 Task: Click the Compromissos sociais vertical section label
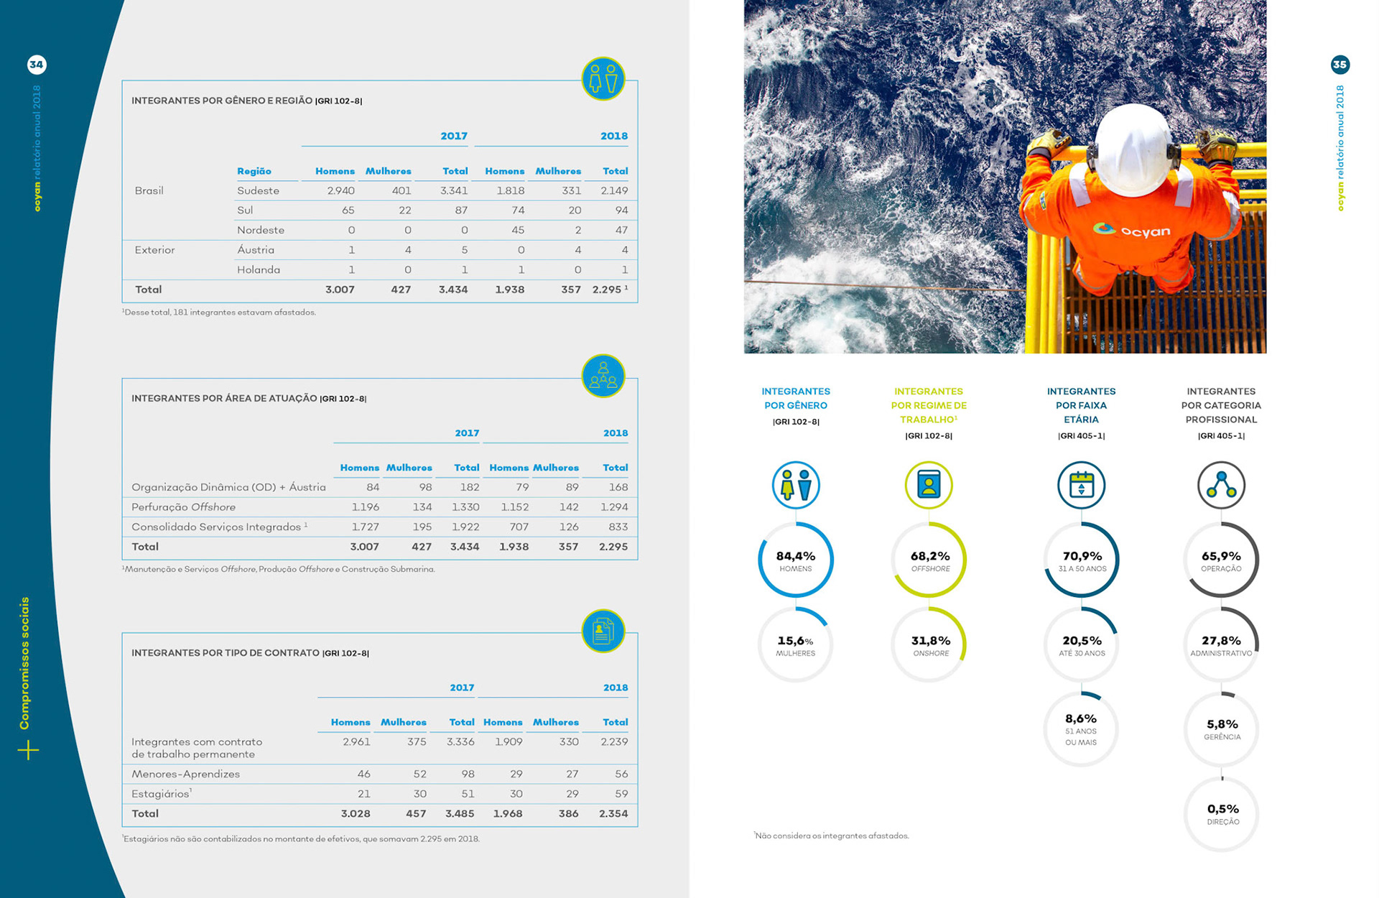pos(25,663)
